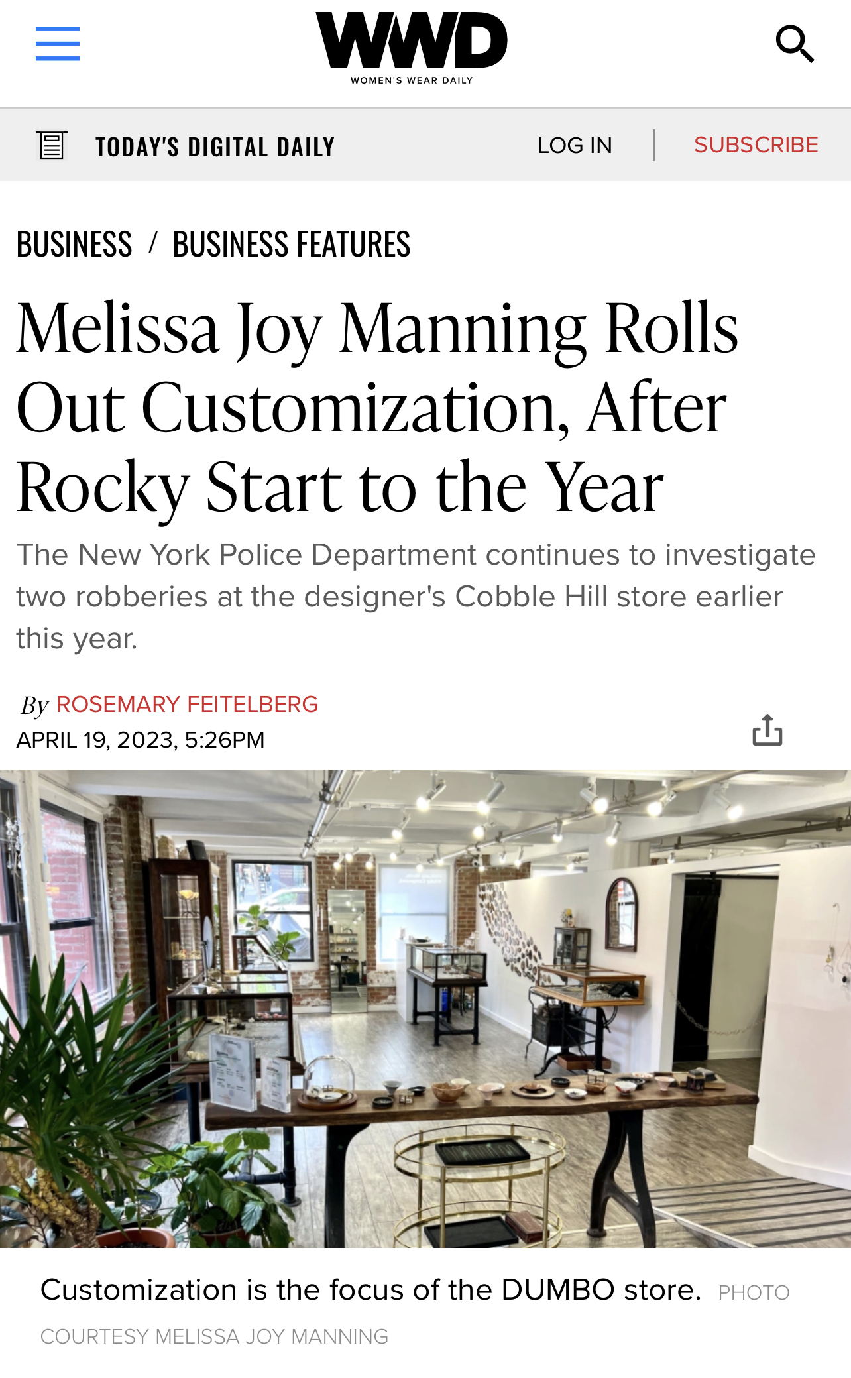
Task: Click the "By" byline label
Action: click(x=34, y=705)
